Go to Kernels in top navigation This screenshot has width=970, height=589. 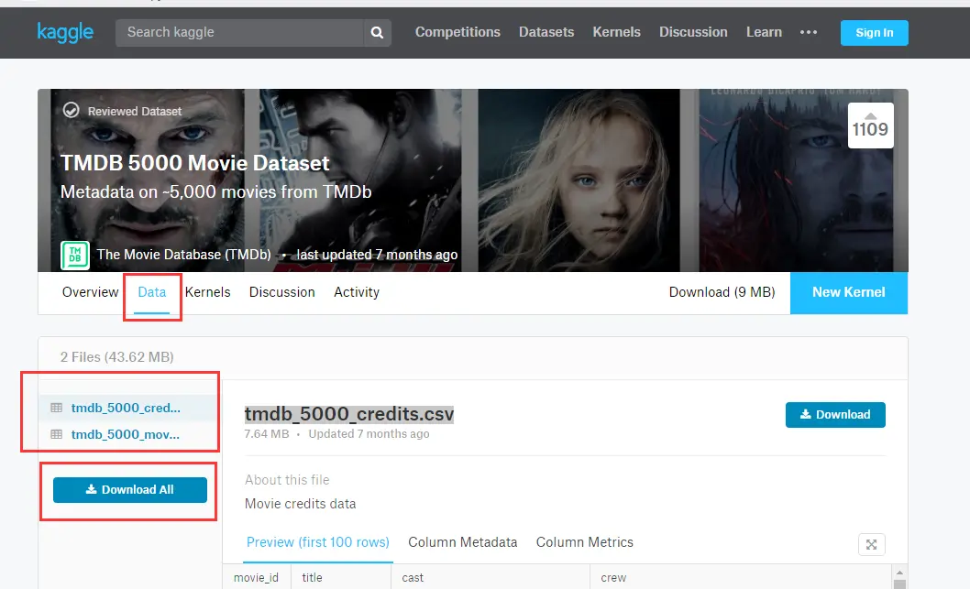pos(616,32)
